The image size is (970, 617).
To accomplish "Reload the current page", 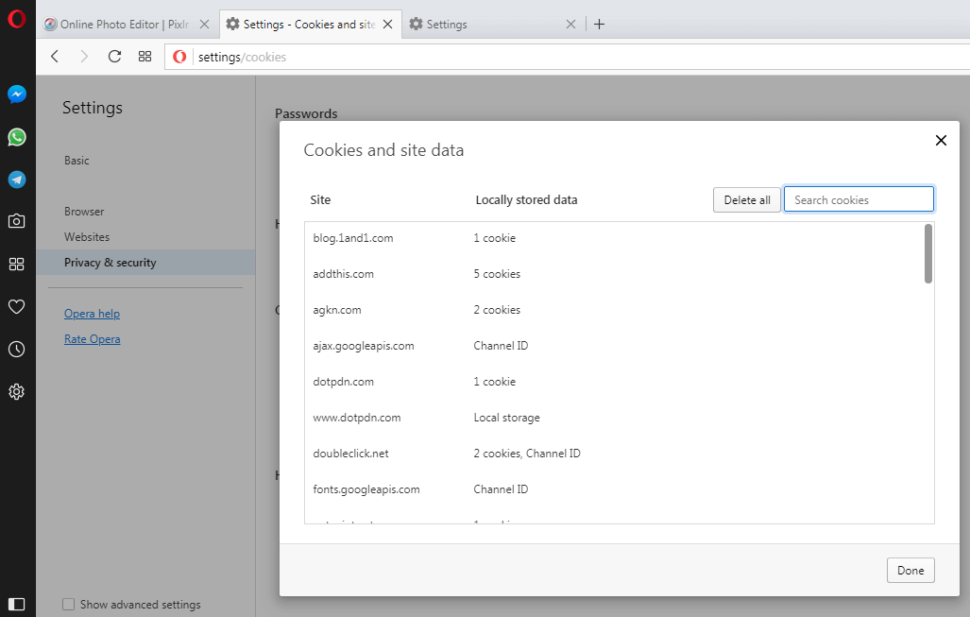I will (x=114, y=57).
